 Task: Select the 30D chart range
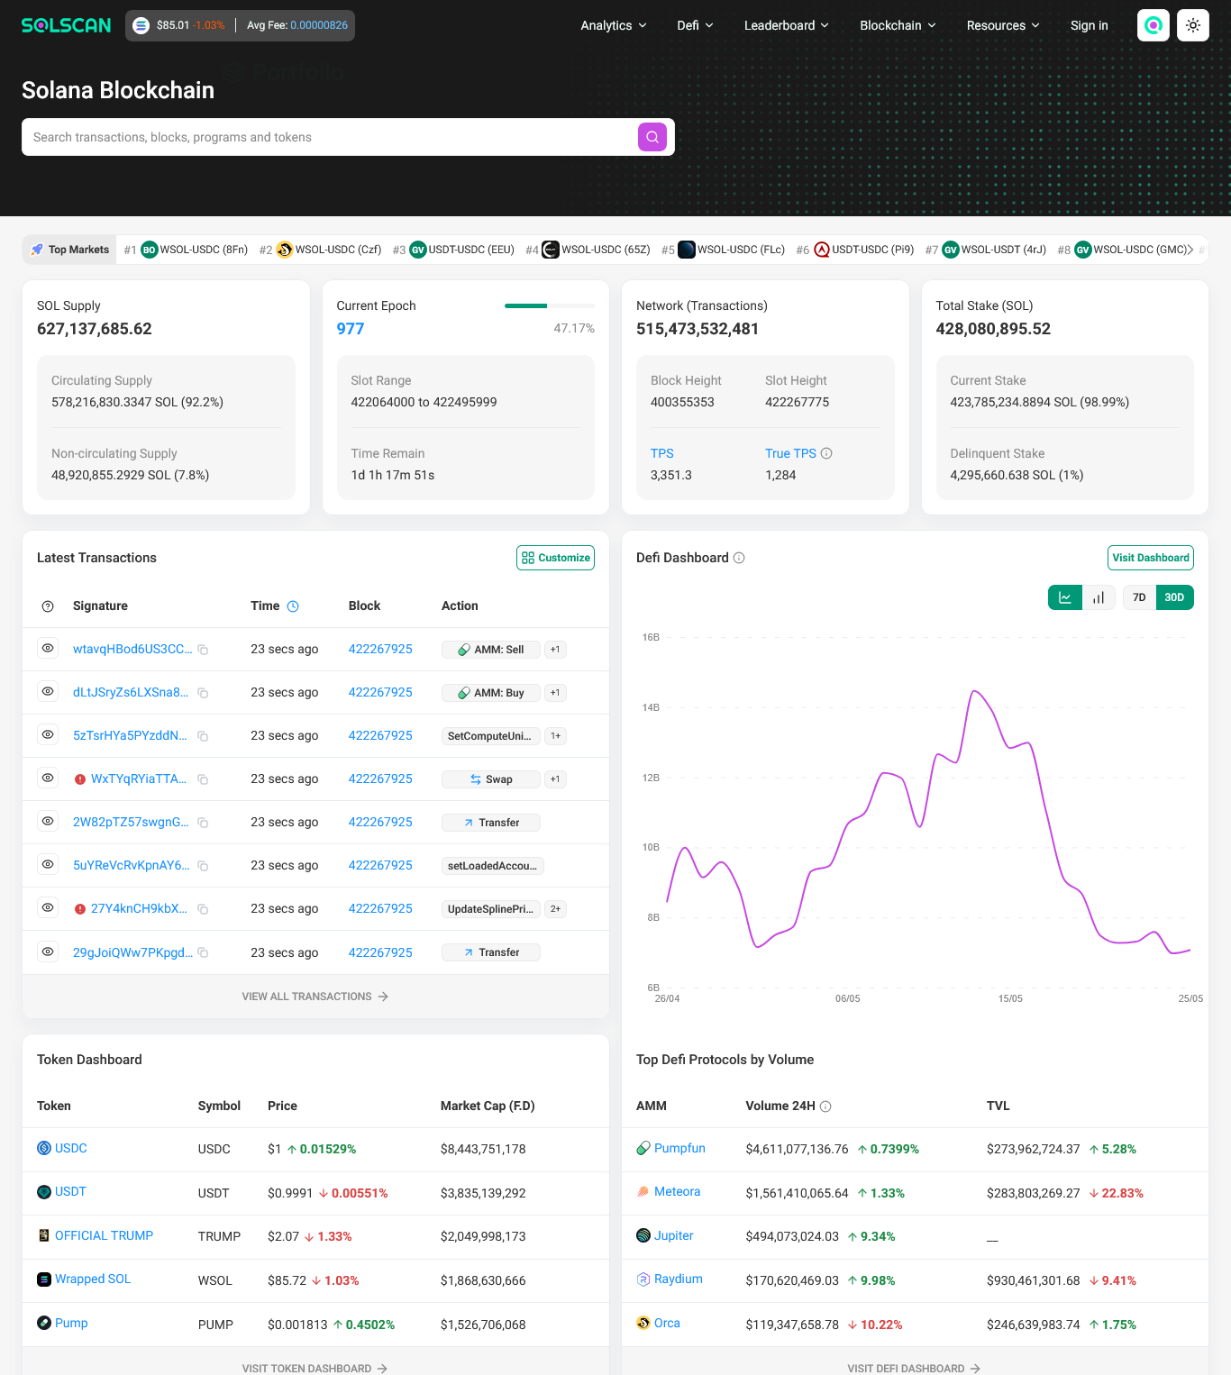point(1174,597)
